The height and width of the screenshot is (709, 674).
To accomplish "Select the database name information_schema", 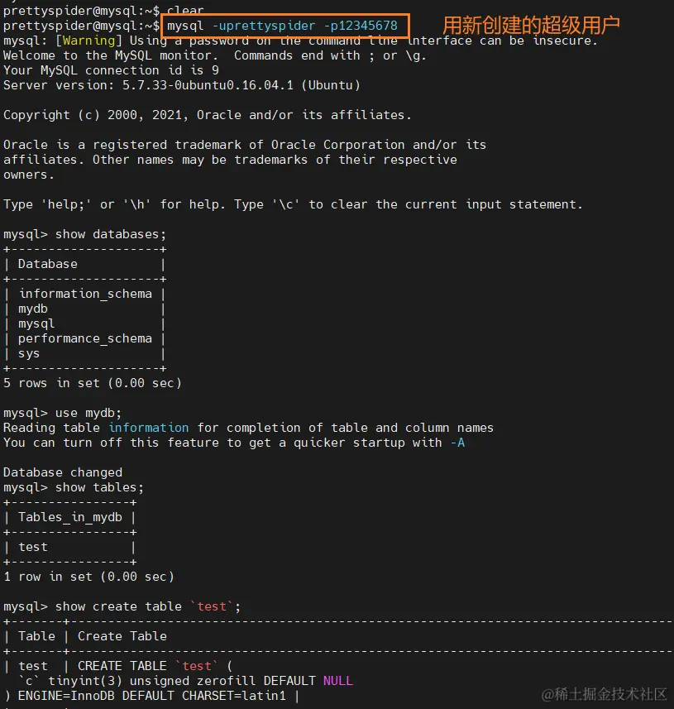I will coord(86,293).
